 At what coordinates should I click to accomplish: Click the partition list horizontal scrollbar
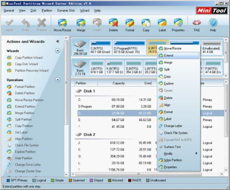pos(138,174)
